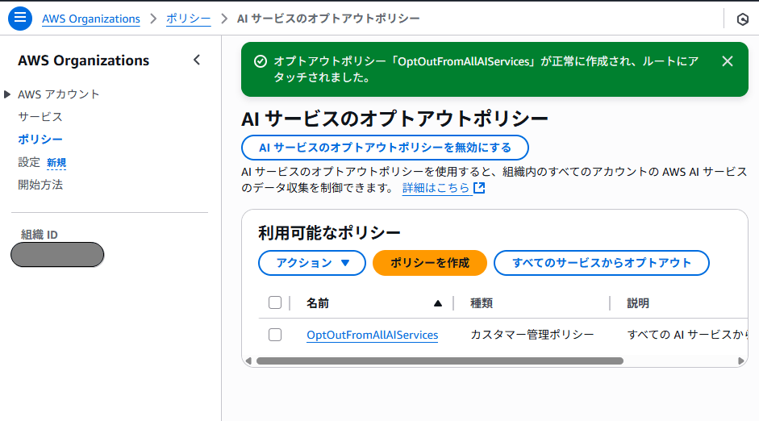Viewport: 759px width, 421px height.
Task: Click the 種類 column header
Action: point(482,303)
